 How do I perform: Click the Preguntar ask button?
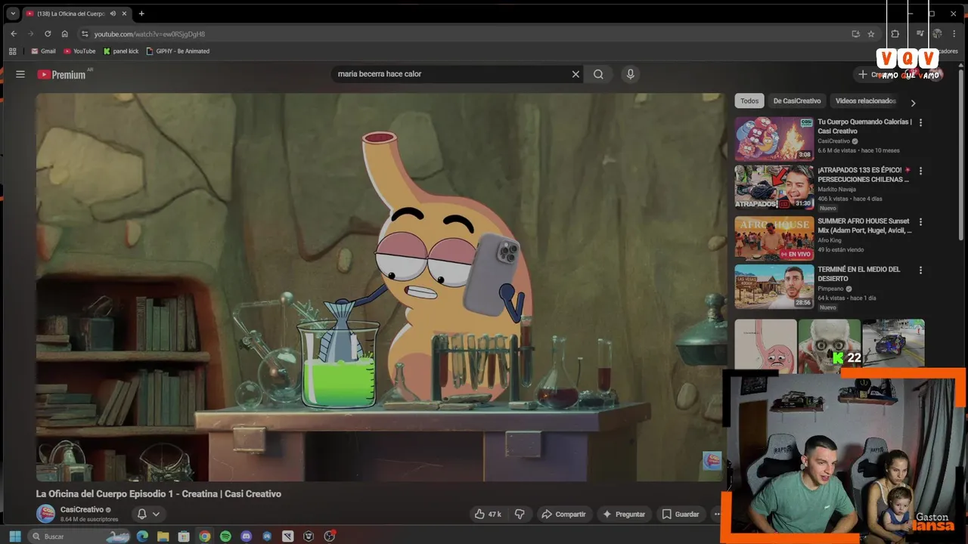(624, 514)
